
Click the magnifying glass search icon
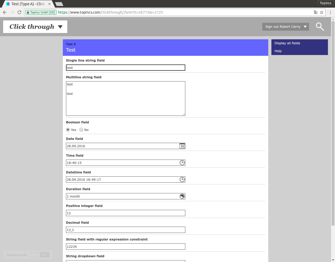tap(320, 26)
